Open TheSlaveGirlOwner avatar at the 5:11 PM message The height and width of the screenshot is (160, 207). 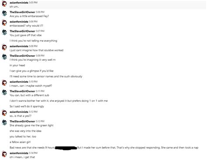click(4, 92)
